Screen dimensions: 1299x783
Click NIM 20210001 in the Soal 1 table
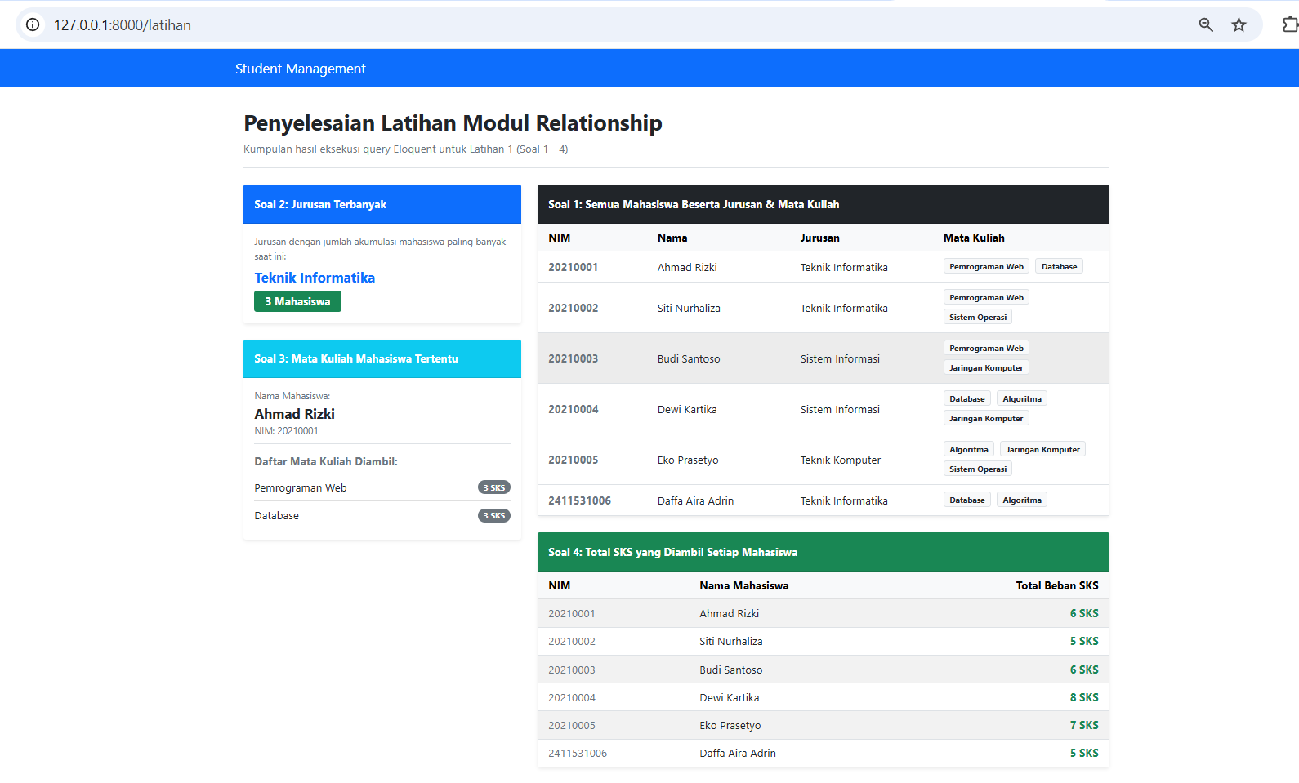[x=573, y=267]
